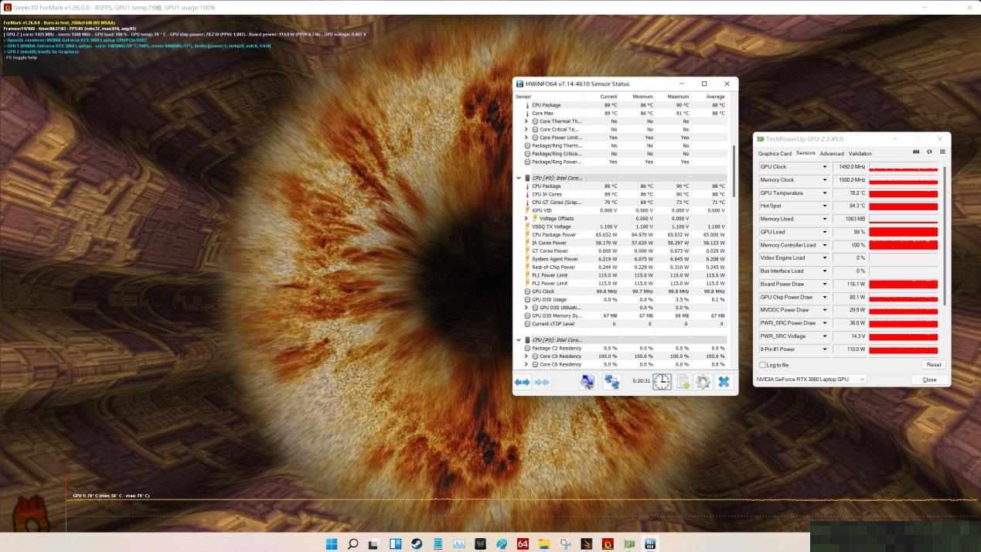This screenshot has width=981, height=552.
Task: Open Steam from taskbar
Action: coord(417,543)
